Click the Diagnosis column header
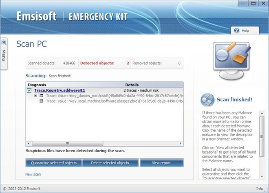The image size is (269, 193). 75,85
